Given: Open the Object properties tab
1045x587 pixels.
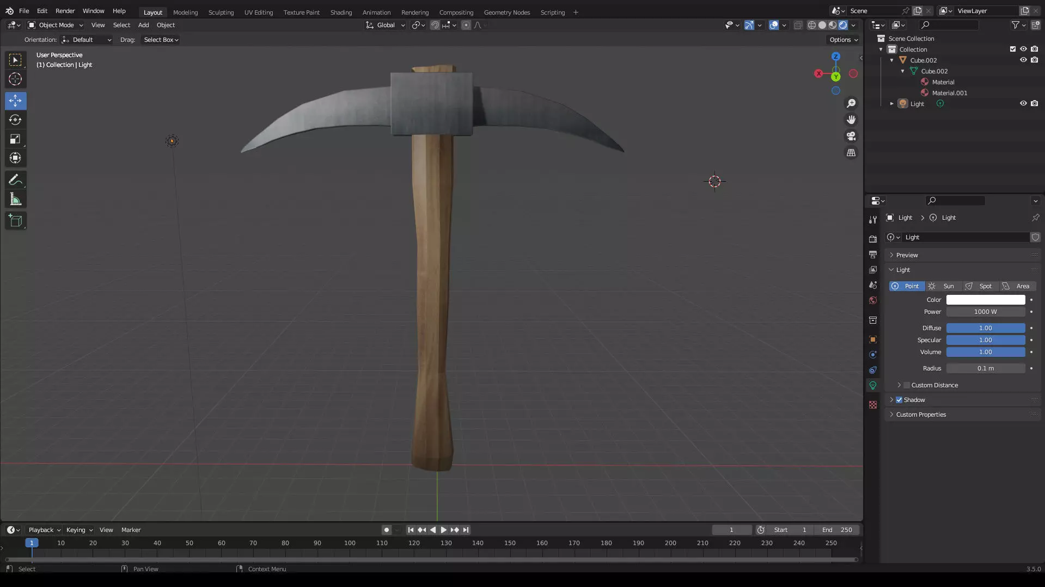Looking at the screenshot, I should coord(873,339).
